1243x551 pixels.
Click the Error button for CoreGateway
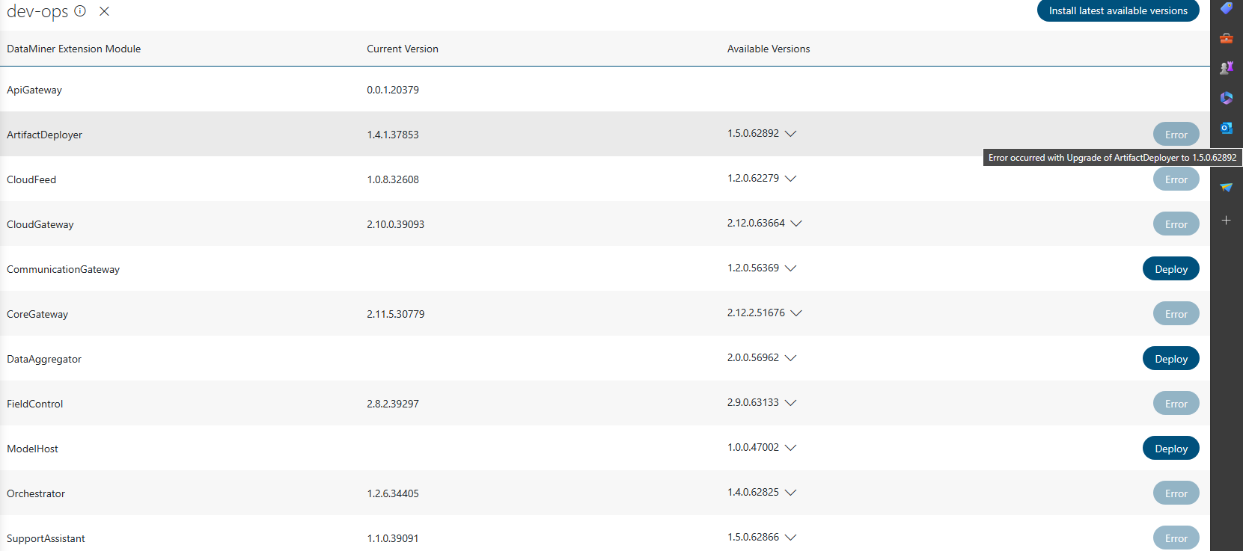point(1176,314)
